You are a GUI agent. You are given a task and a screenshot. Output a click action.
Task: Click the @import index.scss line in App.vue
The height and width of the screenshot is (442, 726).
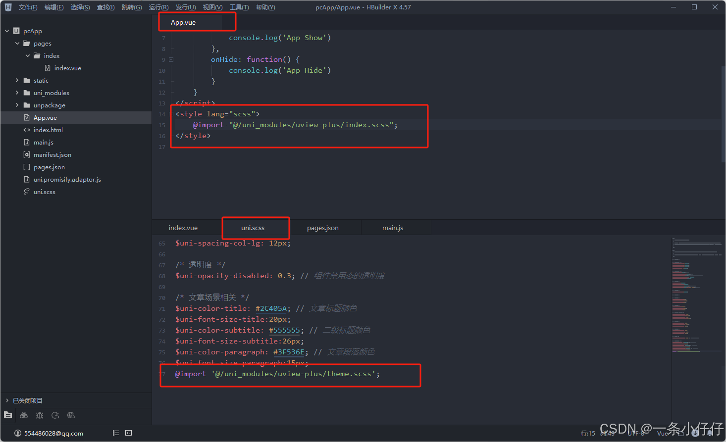click(295, 125)
